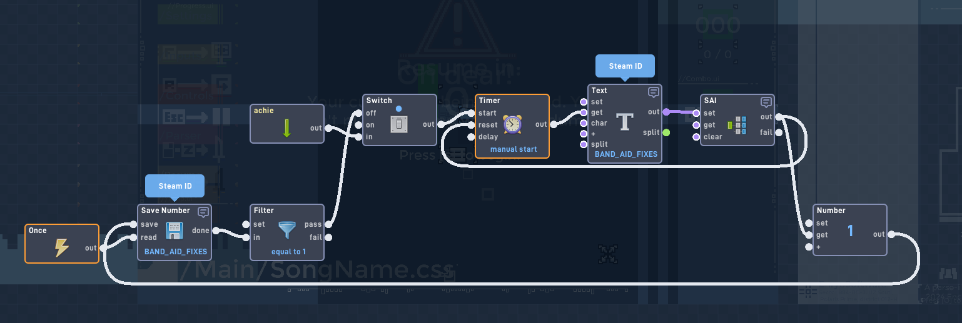Open the comment icon on SAI node

tap(766, 102)
